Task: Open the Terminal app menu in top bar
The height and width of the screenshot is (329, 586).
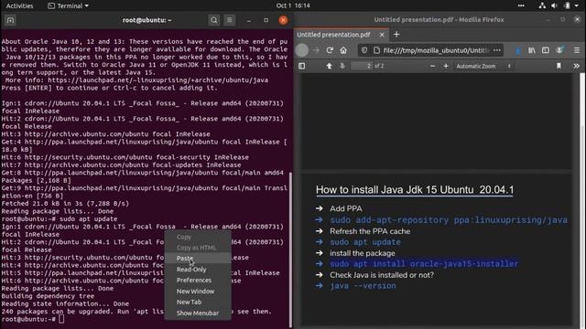Action: coord(68,5)
